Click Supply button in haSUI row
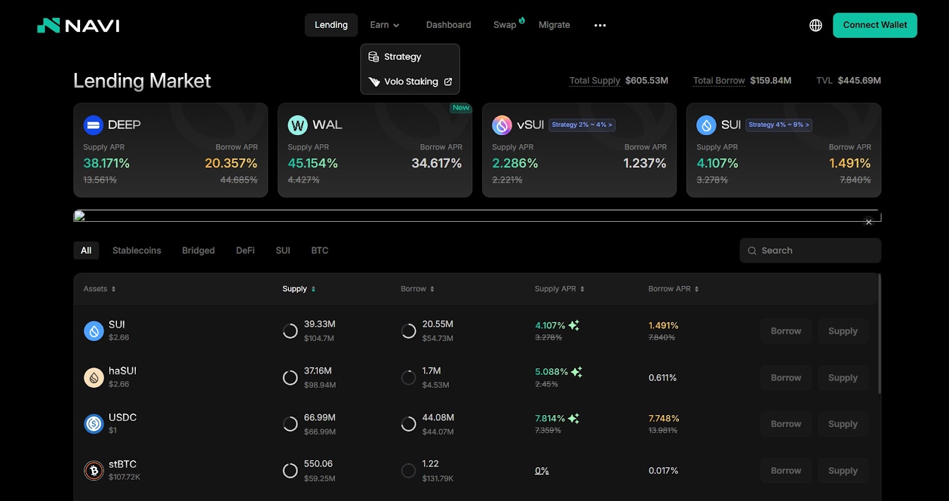This screenshot has height=501, width=949. point(843,378)
